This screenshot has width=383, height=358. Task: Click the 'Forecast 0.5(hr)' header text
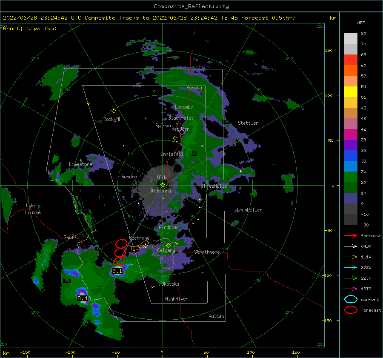pos(268,18)
